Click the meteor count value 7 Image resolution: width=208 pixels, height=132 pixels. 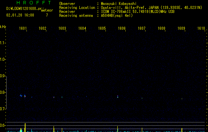click(x=47, y=15)
